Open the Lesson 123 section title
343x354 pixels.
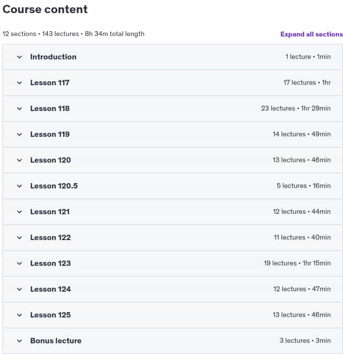pyautogui.click(x=51, y=263)
